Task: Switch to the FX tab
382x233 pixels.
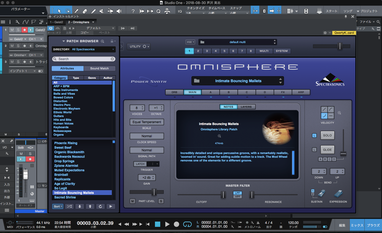Action: click(x=283, y=92)
